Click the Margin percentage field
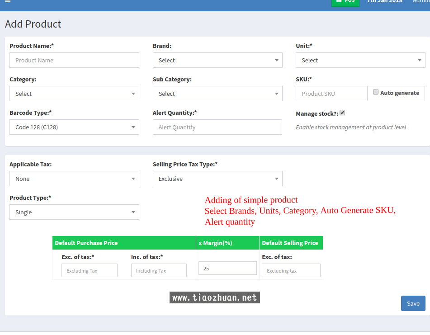 click(227, 268)
